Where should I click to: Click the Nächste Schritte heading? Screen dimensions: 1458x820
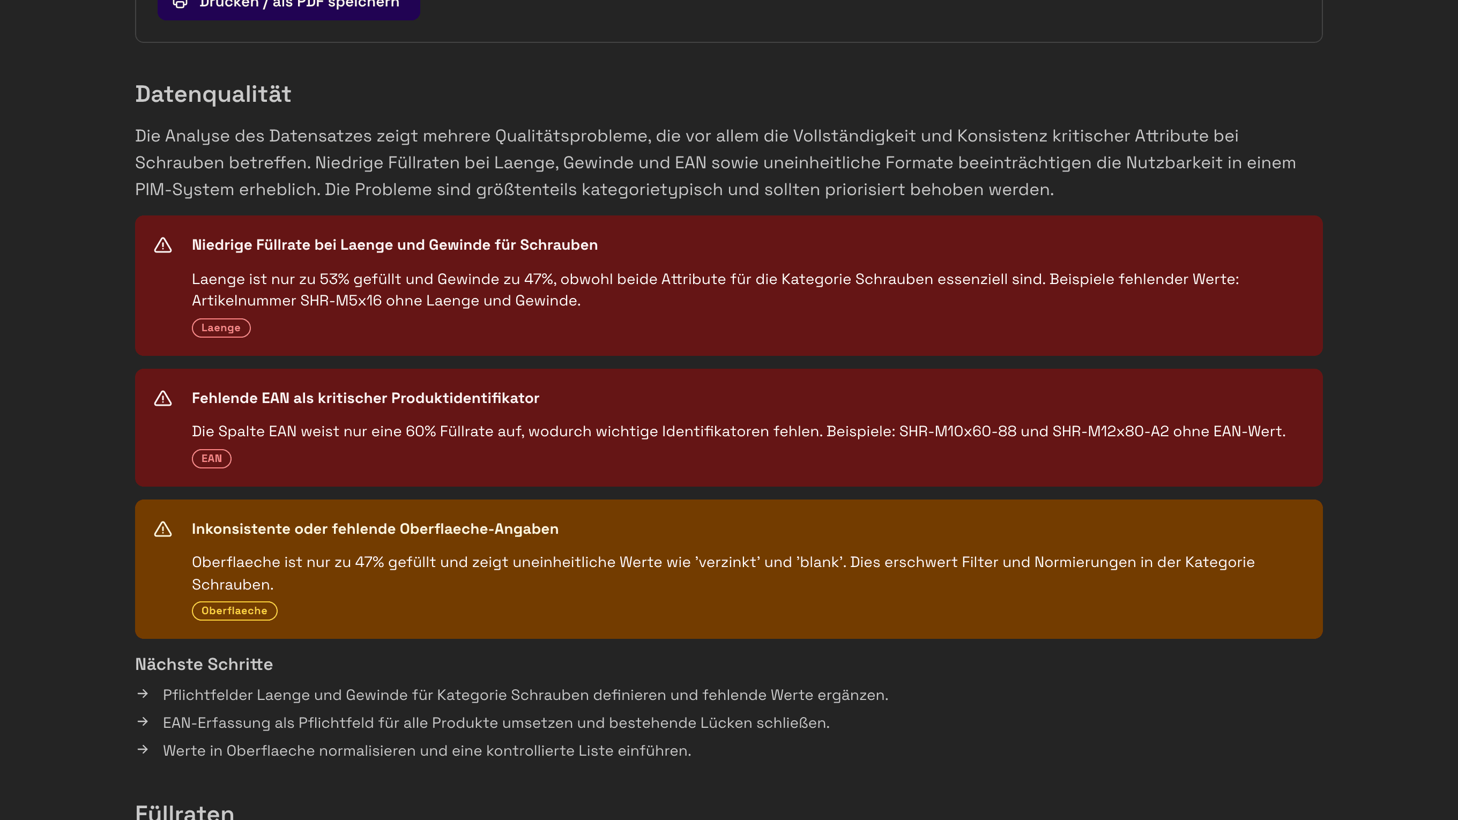(x=204, y=665)
